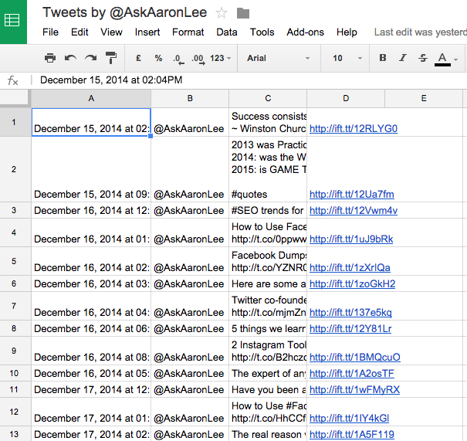Open link http://ift.tt/12RLYG0
The image size is (467, 441).
pyautogui.click(x=354, y=128)
